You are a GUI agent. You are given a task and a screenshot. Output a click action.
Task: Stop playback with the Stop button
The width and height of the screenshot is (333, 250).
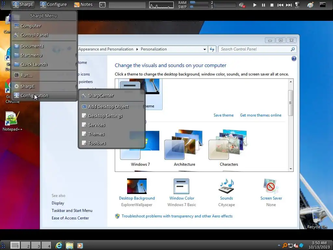(272, 5)
